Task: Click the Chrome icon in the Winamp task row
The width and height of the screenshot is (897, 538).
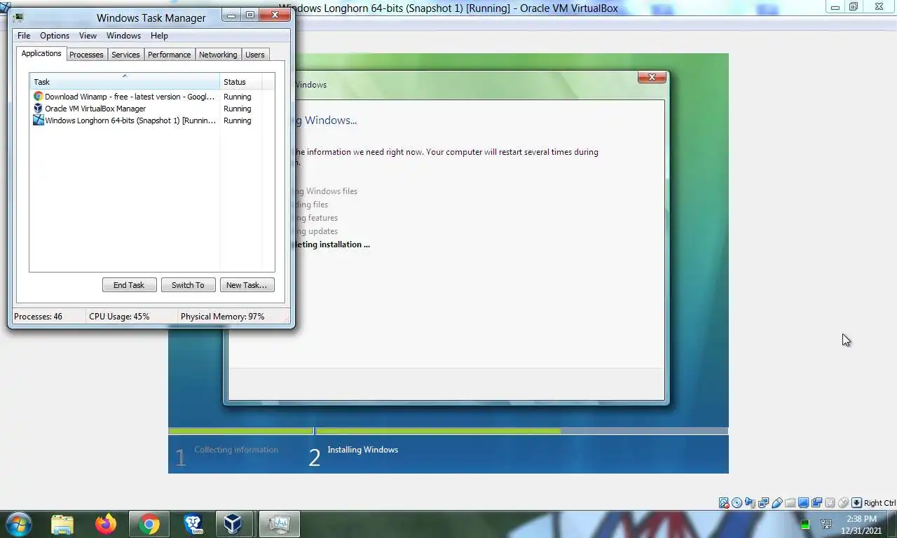Action: click(x=39, y=97)
